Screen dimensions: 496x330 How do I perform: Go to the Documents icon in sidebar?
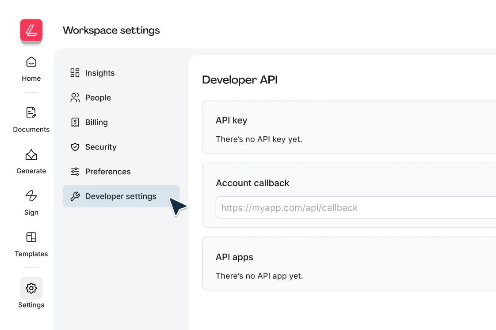tap(31, 113)
